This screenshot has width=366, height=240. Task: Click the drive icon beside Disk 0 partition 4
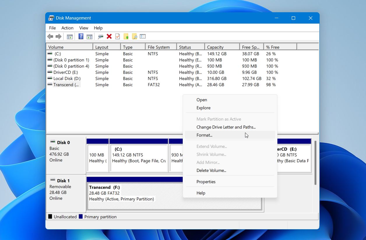click(50, 66)
